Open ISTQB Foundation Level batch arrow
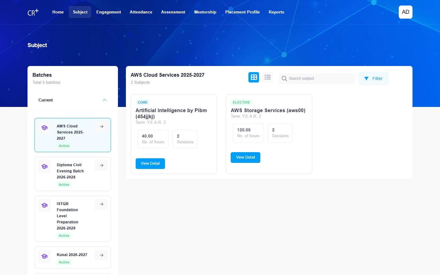The image size is (440, 275). pyautogui.click(x=101, y=204)
